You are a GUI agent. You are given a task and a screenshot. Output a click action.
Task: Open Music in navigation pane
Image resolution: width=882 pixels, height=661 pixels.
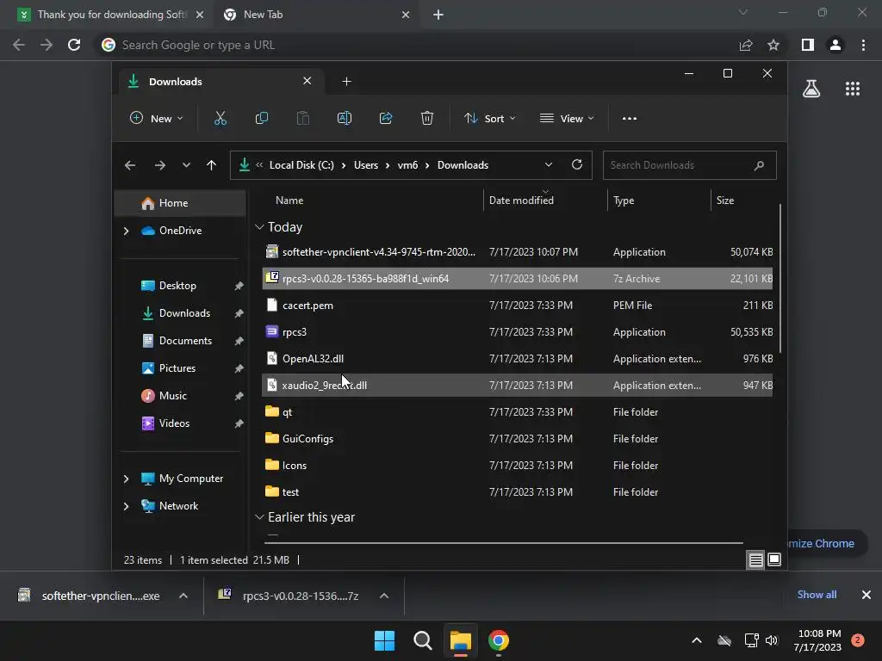pos(172,396)
